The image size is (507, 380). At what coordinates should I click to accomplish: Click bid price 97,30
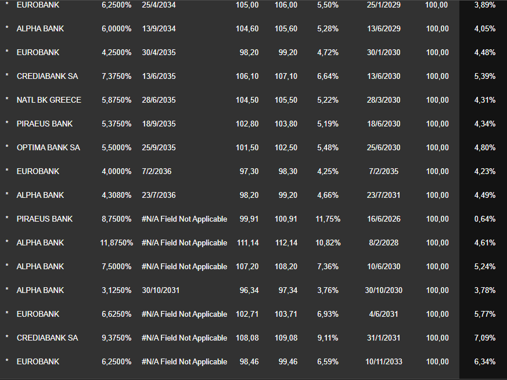[249, 171]
